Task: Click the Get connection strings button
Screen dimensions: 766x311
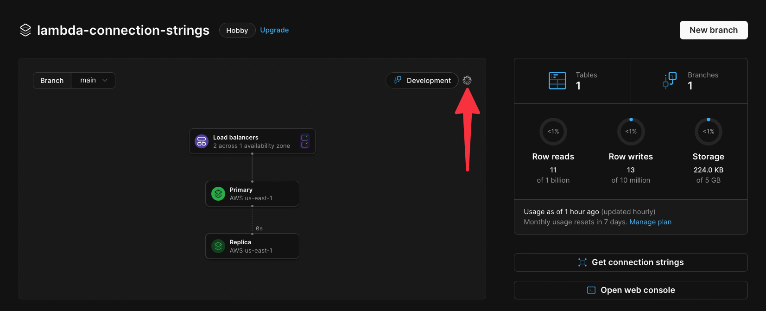Action: (630, 262)
